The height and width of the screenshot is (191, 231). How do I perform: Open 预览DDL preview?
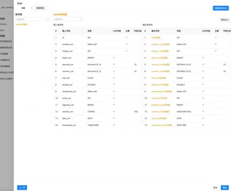coord(225,20)
